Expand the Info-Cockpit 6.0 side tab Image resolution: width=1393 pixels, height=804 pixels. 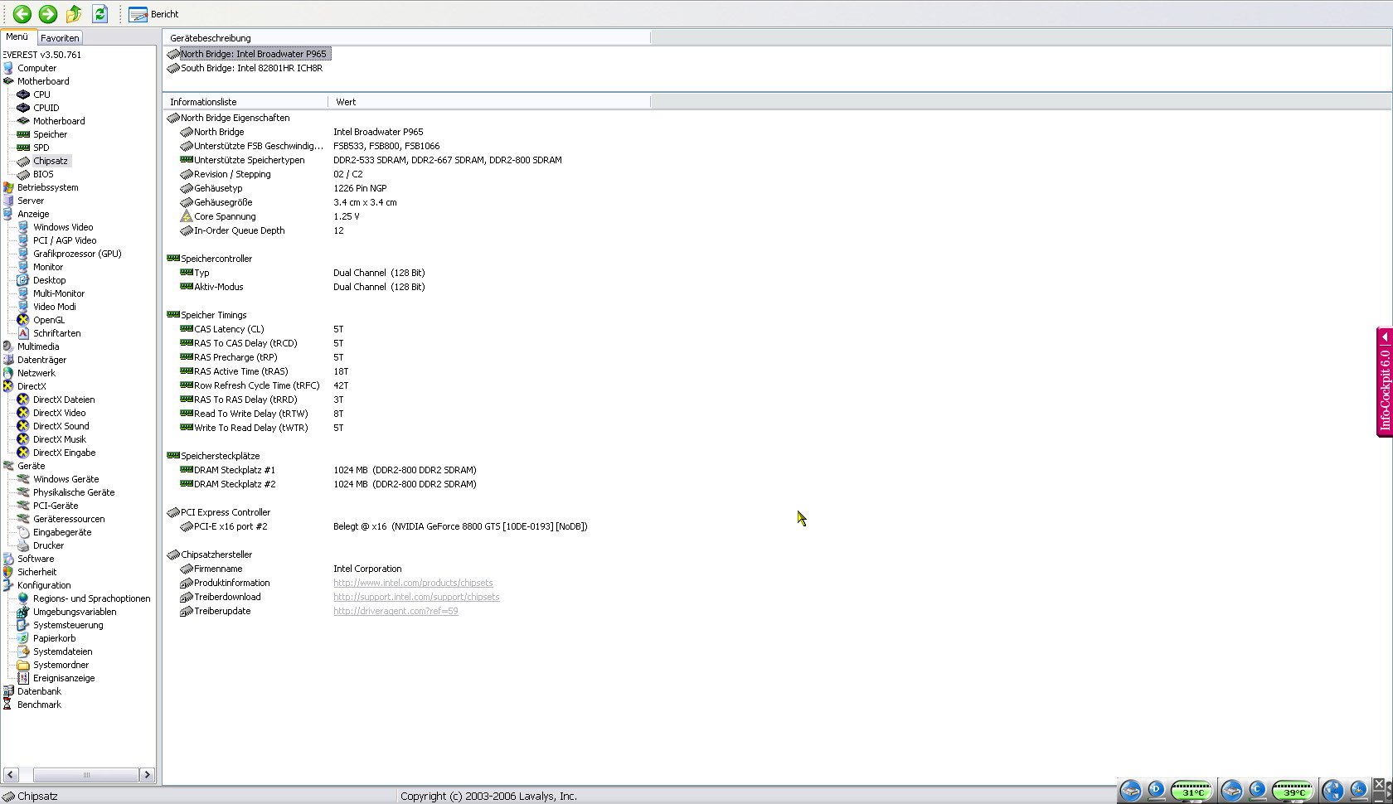1385,382
